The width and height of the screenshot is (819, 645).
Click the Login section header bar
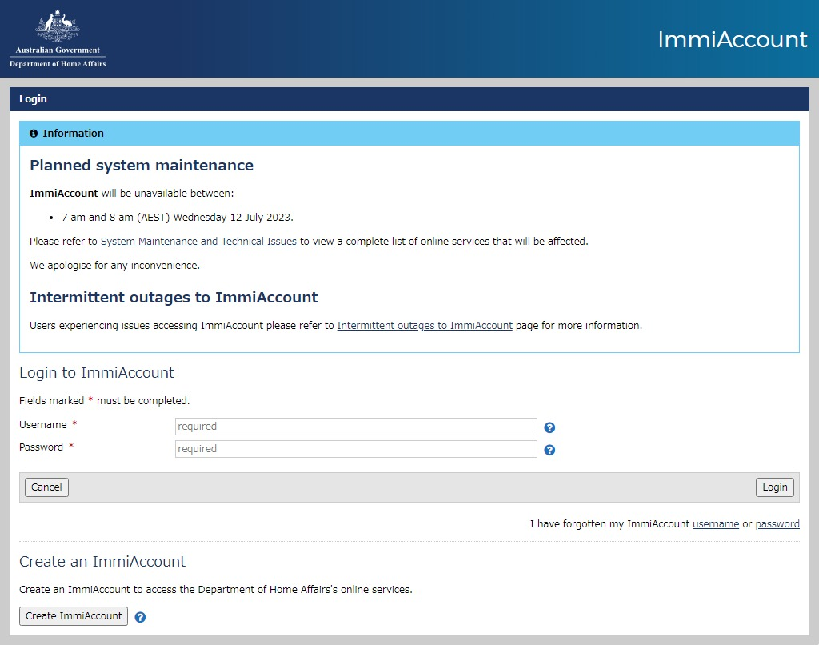[409, 99]
